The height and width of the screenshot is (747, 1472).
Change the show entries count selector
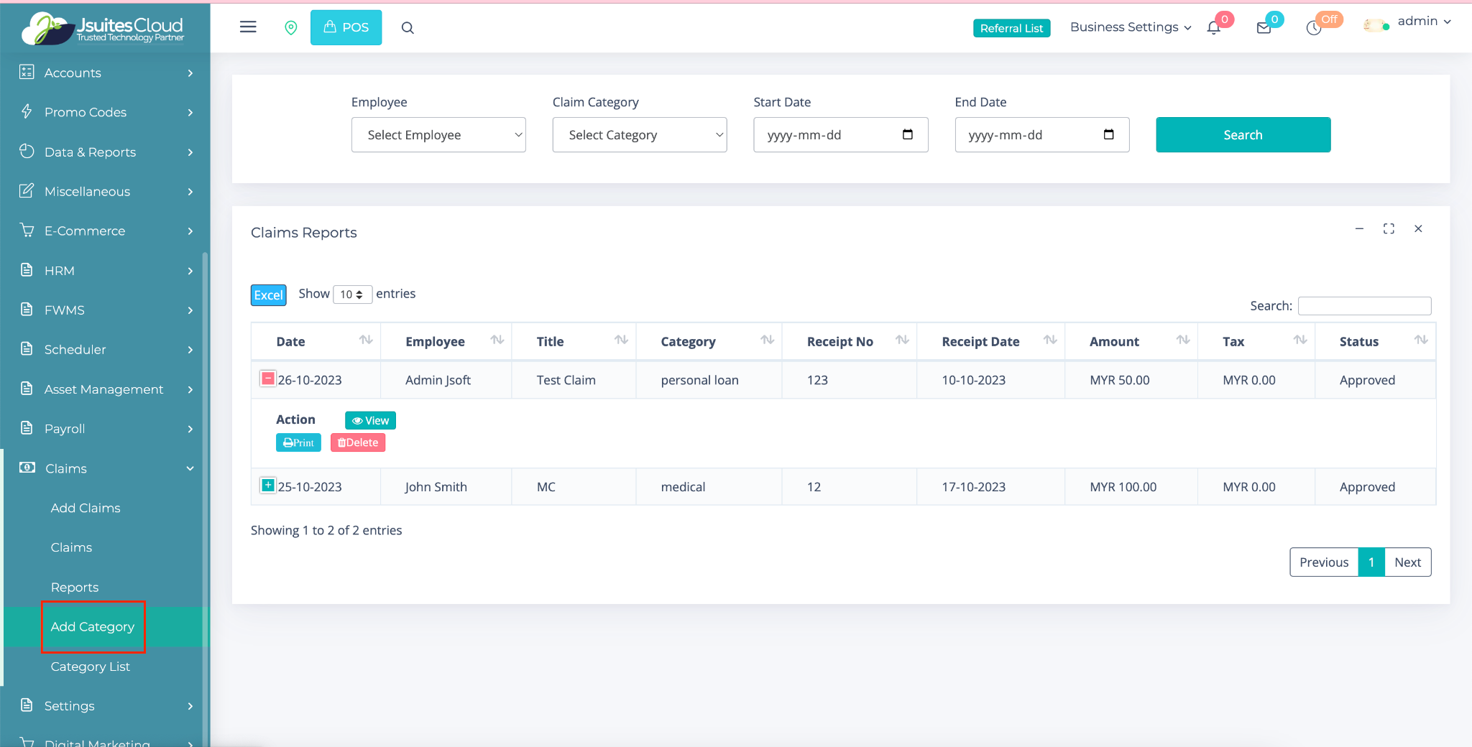tap(352, 294)
